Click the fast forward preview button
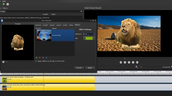 [x=133, y=62]
